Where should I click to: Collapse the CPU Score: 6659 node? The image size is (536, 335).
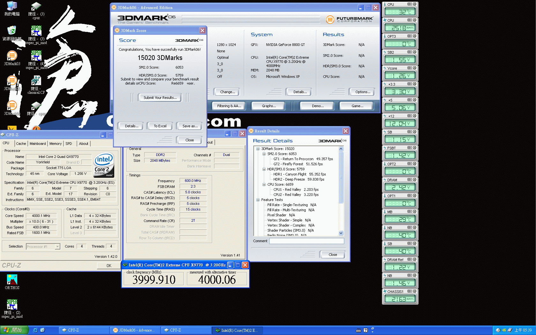pyautogui.click(x=264, y=184)
